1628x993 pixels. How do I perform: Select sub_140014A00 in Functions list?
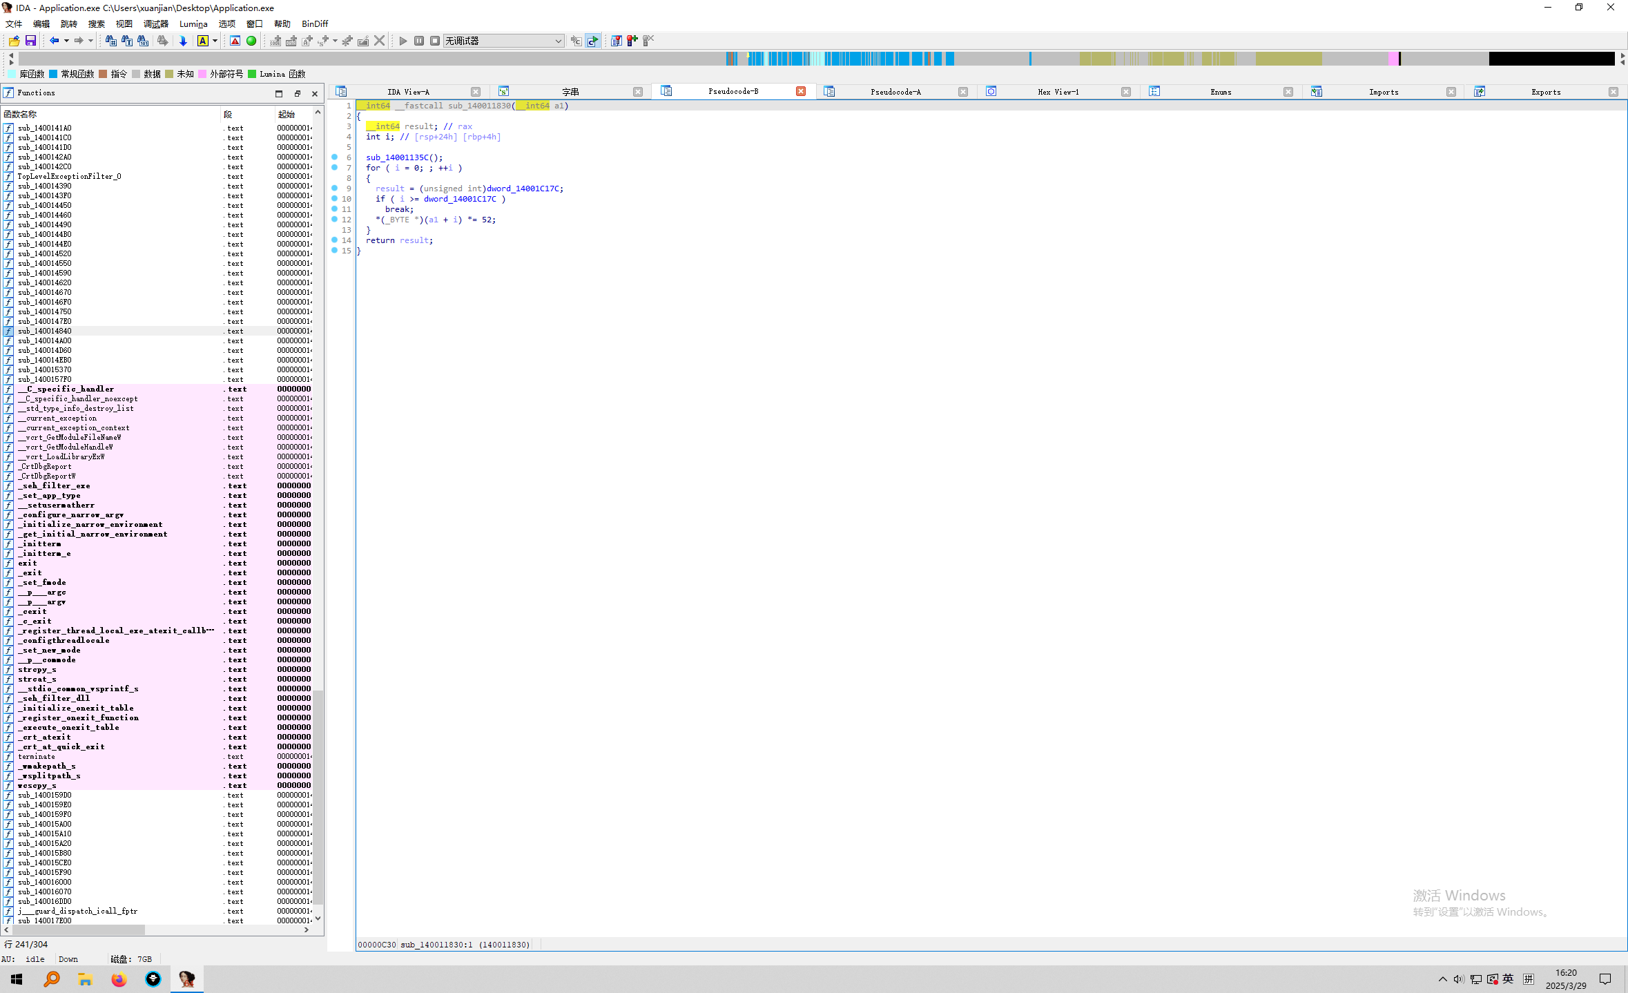pos(45,340)
